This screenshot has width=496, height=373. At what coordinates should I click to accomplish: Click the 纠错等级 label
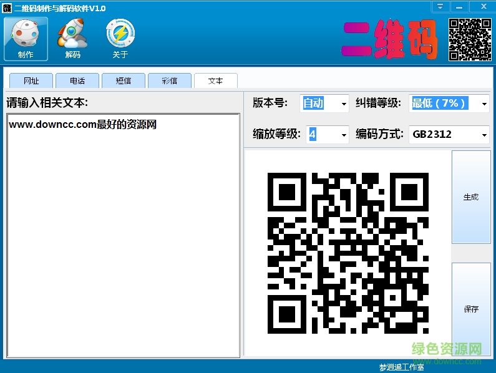coord(378,103)
